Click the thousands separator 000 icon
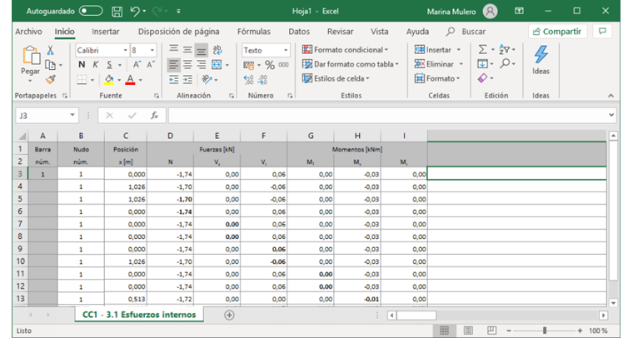Viewport: 633px width, 338px height. click(x=283, y=65)
